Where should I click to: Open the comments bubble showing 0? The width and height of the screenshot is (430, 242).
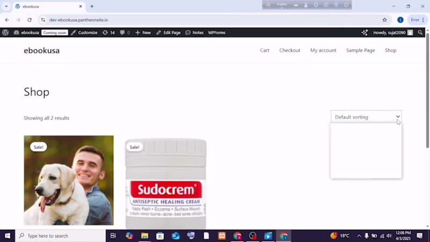point(125,32)
